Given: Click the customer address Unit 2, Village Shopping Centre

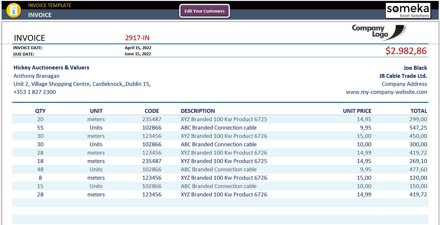Looking at the screenshot, I should point(82,84).
